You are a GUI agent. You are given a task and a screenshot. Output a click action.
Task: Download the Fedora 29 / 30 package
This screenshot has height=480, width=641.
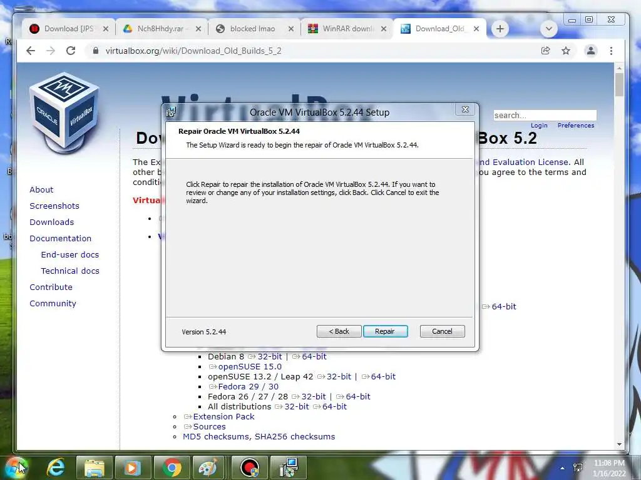pyautogui.click(x=248, y=386)
